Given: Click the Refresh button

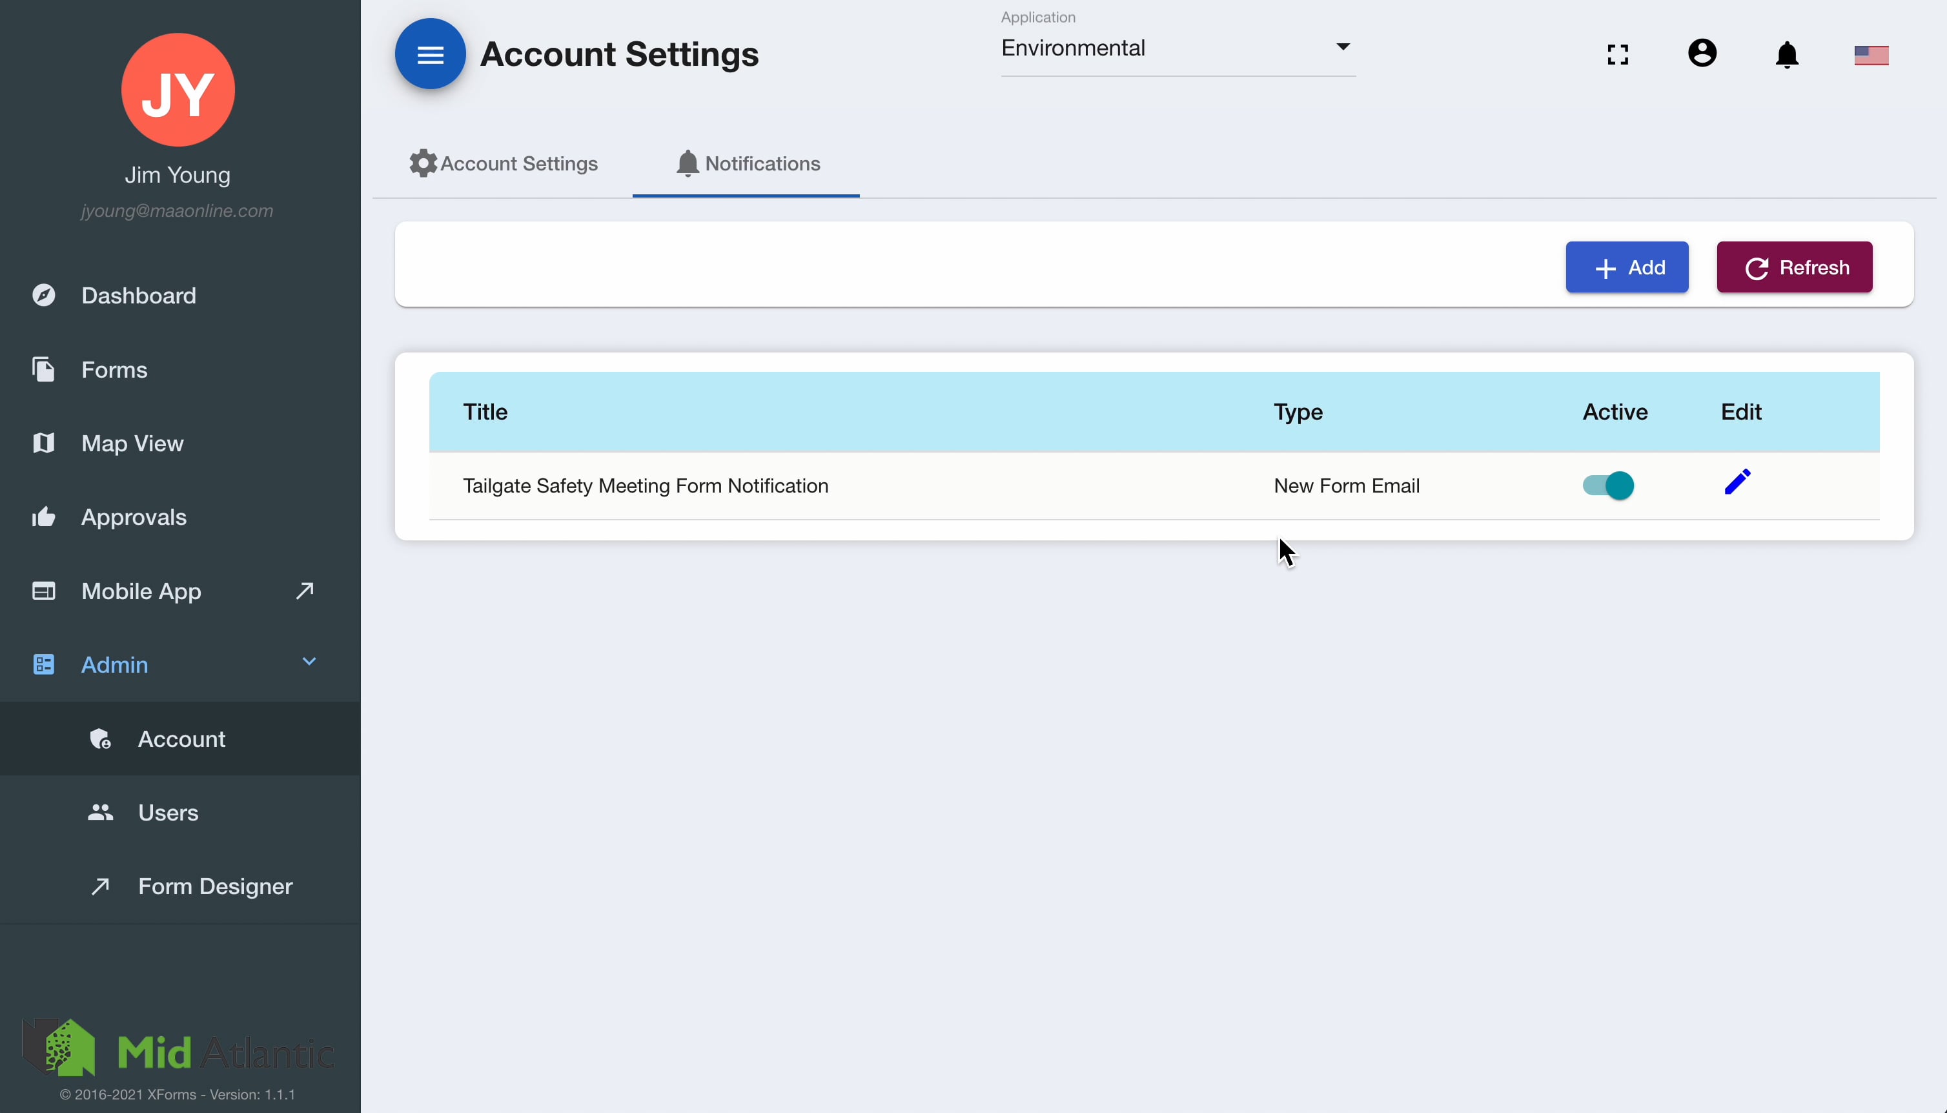Looking at the screenshot, I should (x=1794, y=267).
